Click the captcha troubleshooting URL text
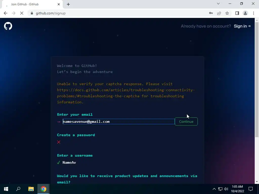 pos(126,93)
